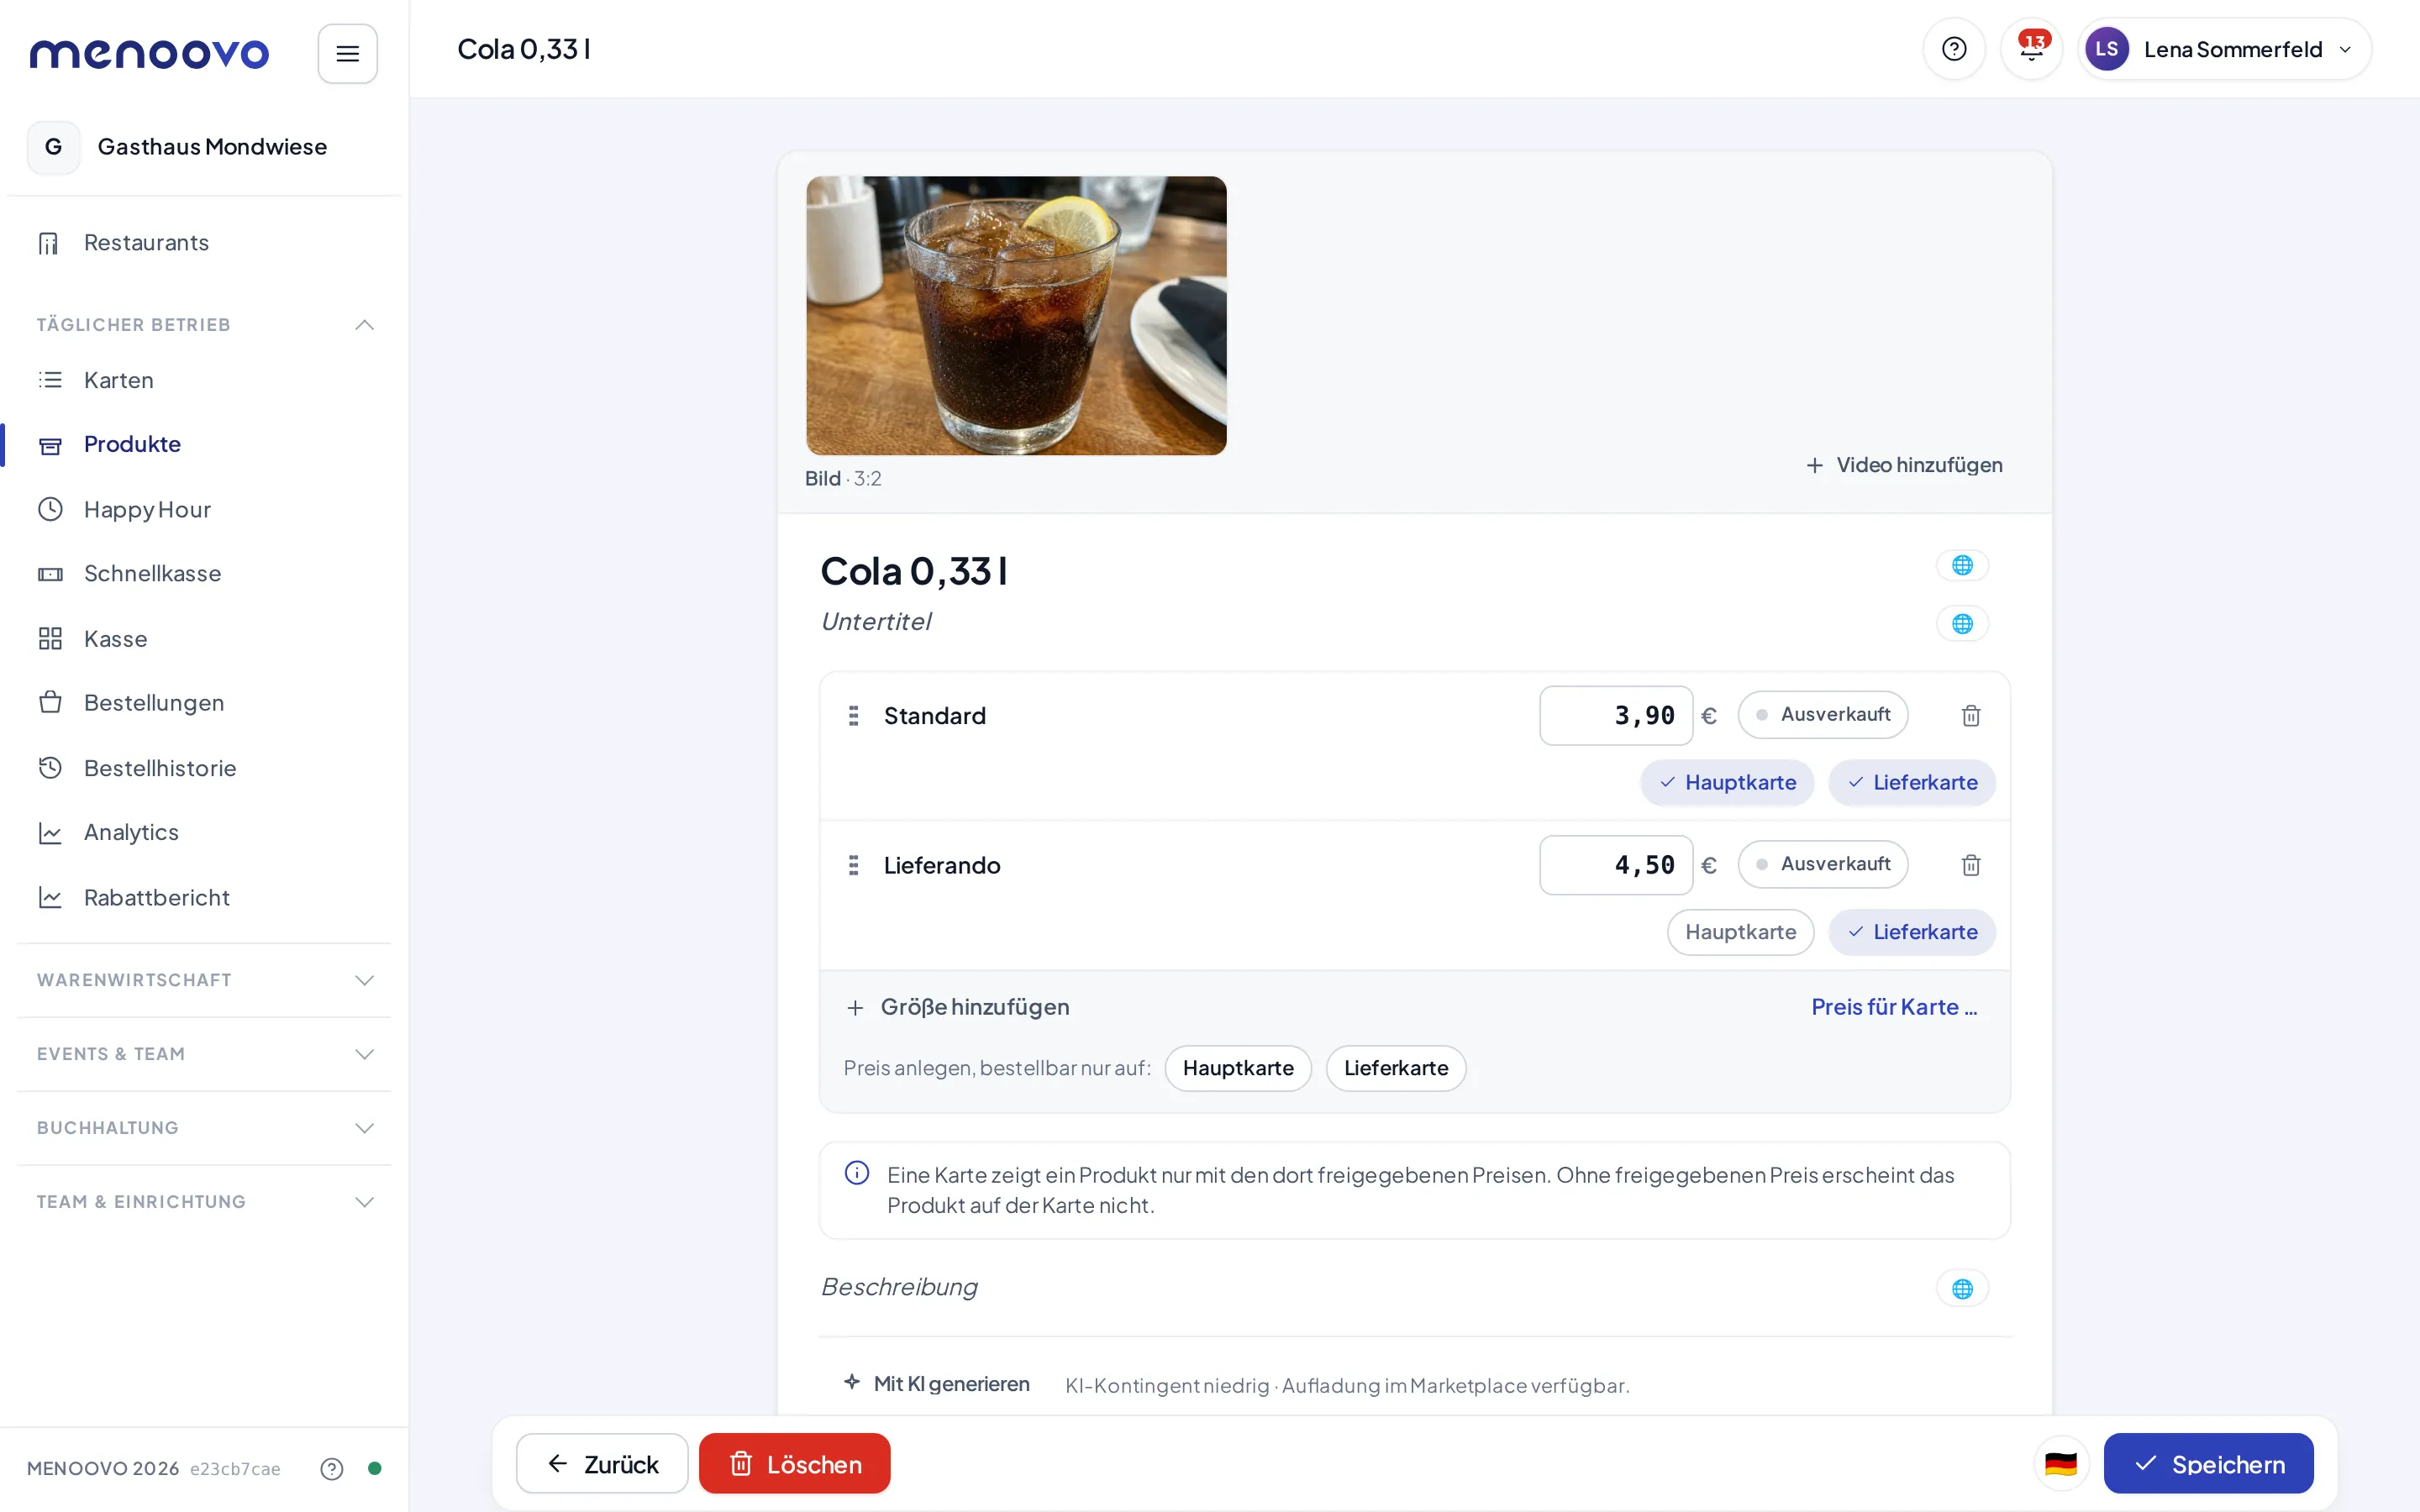Toggle Lieferkarte chip on the Standard row

[x=1912, y=782]
